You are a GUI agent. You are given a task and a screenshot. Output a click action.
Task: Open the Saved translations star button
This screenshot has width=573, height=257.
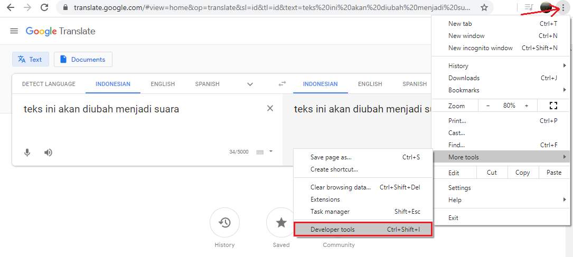pyautogui.click(x=281, y=222)
